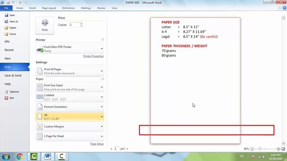
Task: Click the Pages input field
Action: 73,79
